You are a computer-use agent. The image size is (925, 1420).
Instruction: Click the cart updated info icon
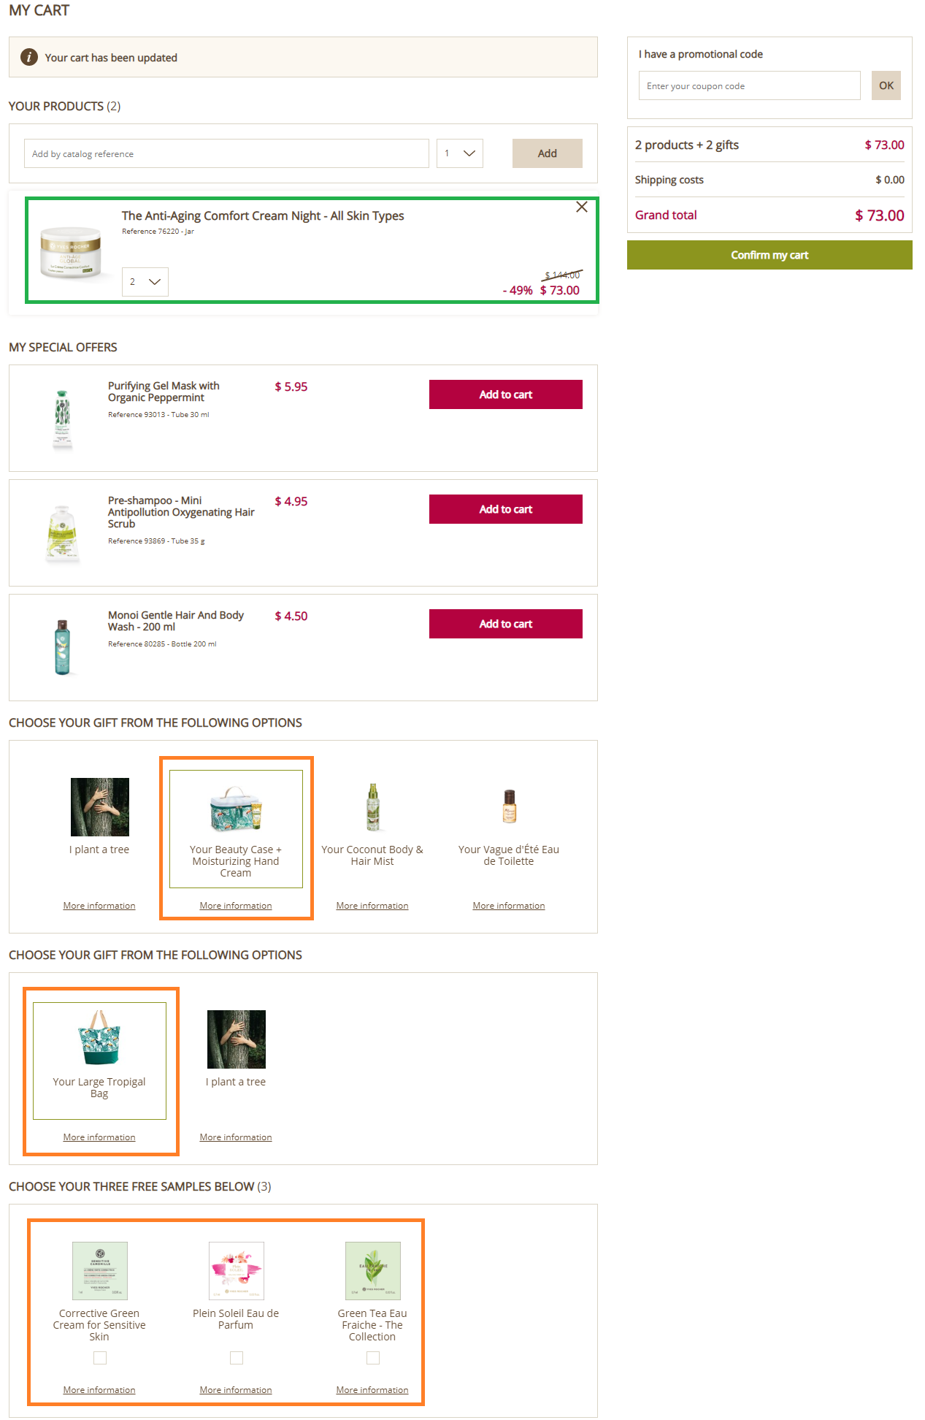point(29,57)
